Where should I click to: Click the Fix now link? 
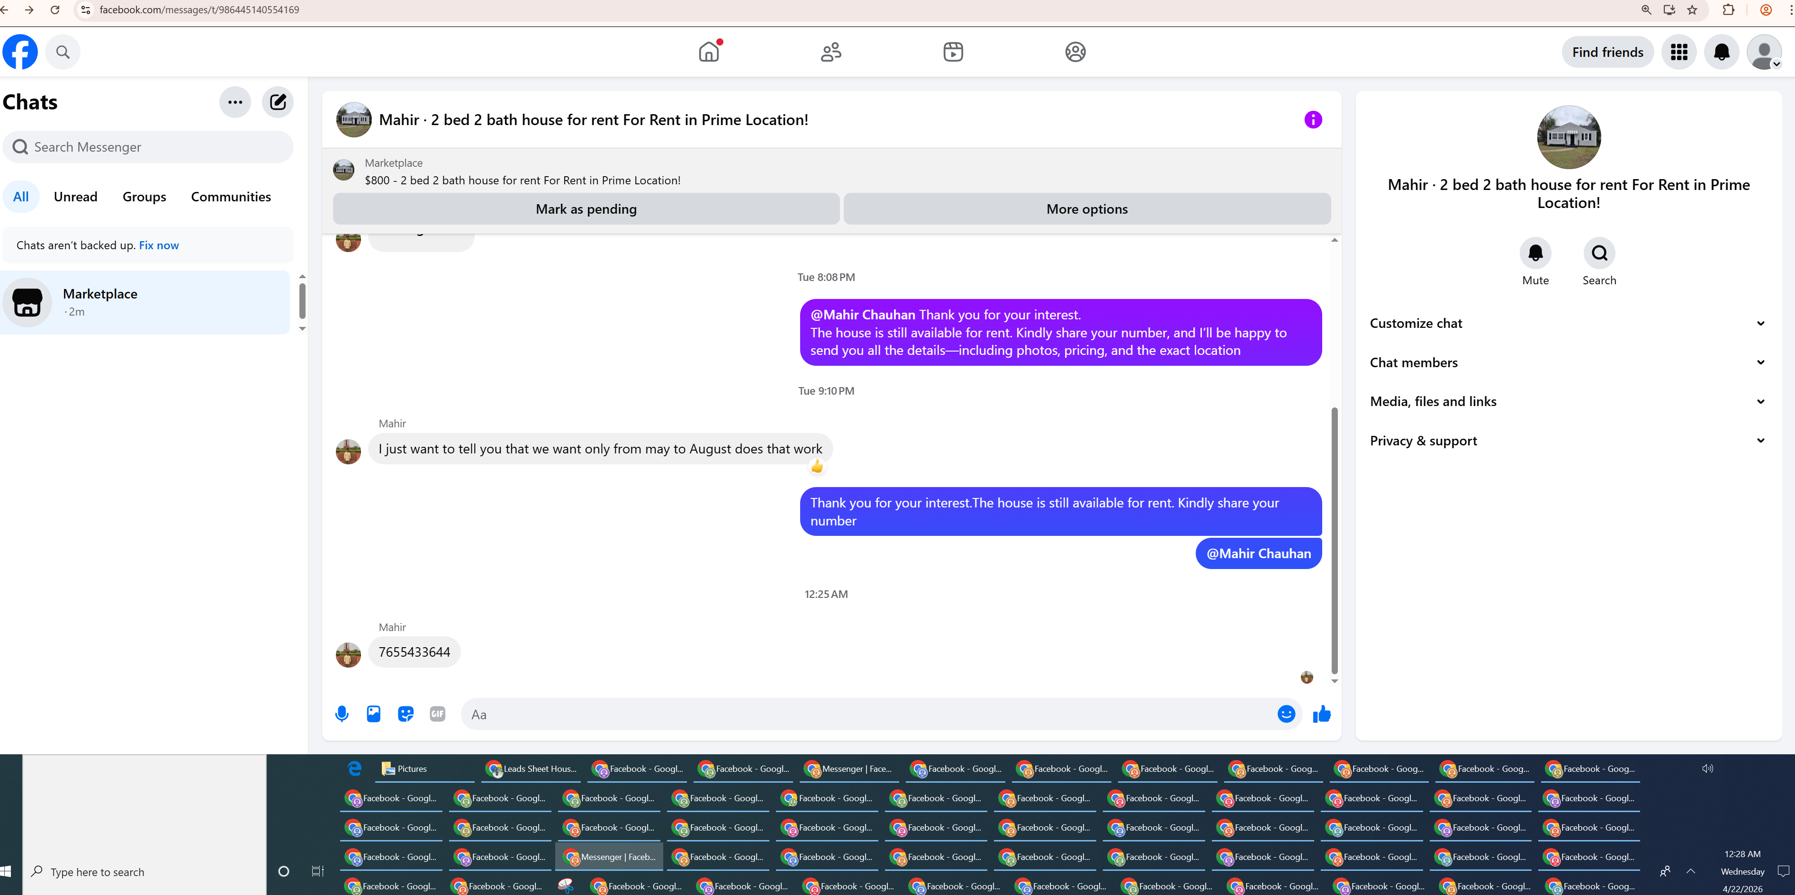coord(159,245)
